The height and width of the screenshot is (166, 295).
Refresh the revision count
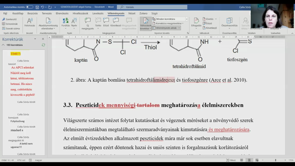[x=43, y=45]
